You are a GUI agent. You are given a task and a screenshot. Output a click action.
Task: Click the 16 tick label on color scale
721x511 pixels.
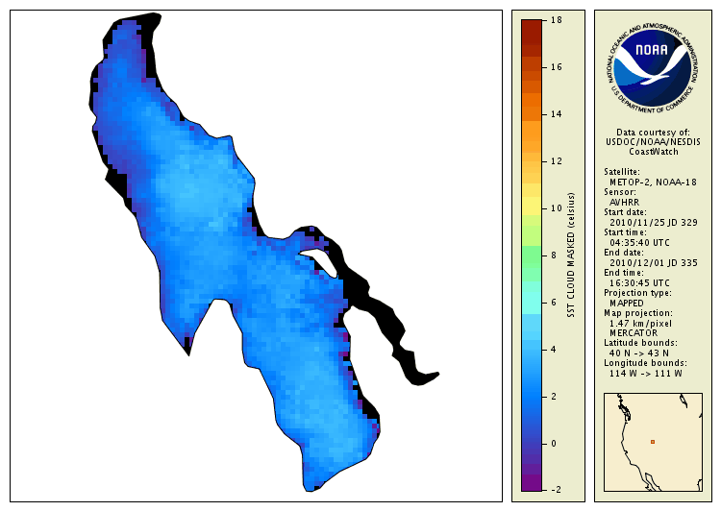pos(557,67)
